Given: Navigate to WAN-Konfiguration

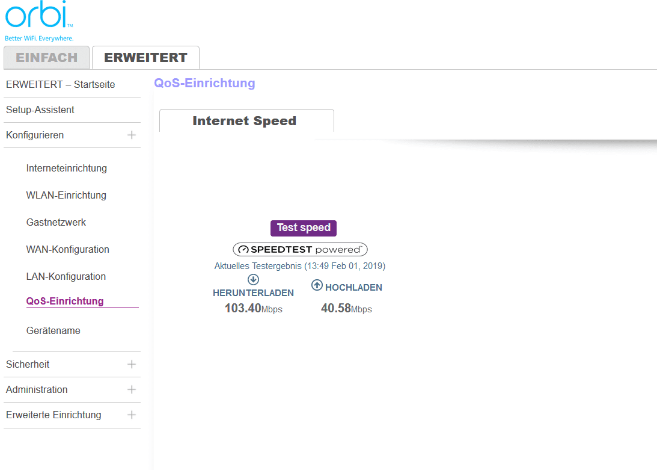Looking at the screenshot, I should [68, 250].
